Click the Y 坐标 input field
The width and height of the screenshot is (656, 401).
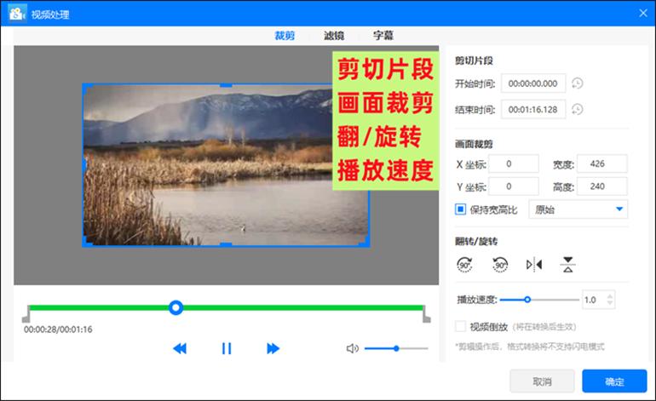514,186
